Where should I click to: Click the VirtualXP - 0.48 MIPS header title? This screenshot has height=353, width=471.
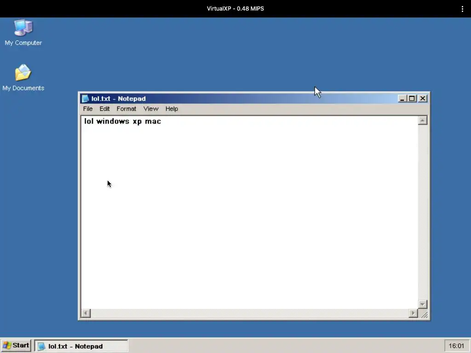click(235, 9)
